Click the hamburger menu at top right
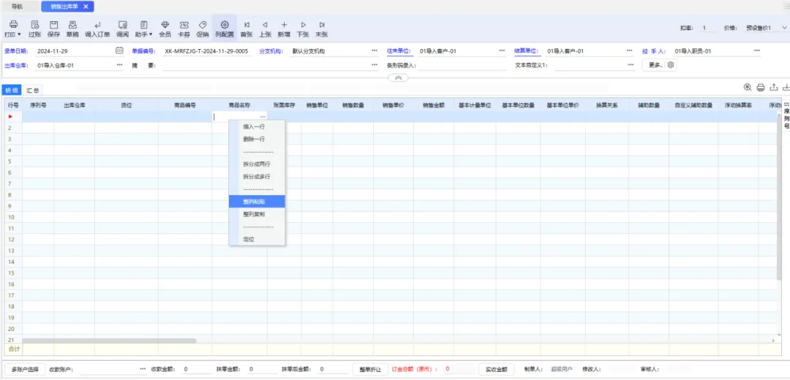The width and height of the screenshot is (790, 380). click(786, 6)
